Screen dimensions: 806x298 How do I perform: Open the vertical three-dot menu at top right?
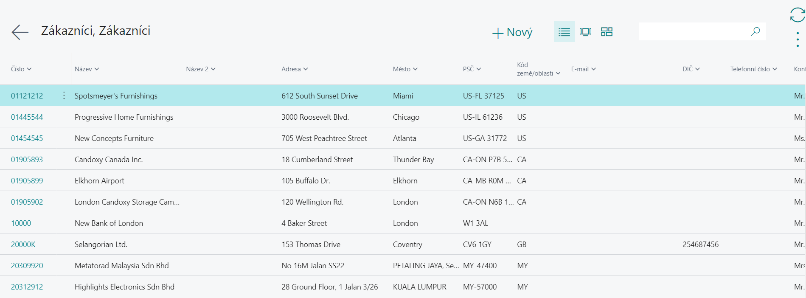798,39
